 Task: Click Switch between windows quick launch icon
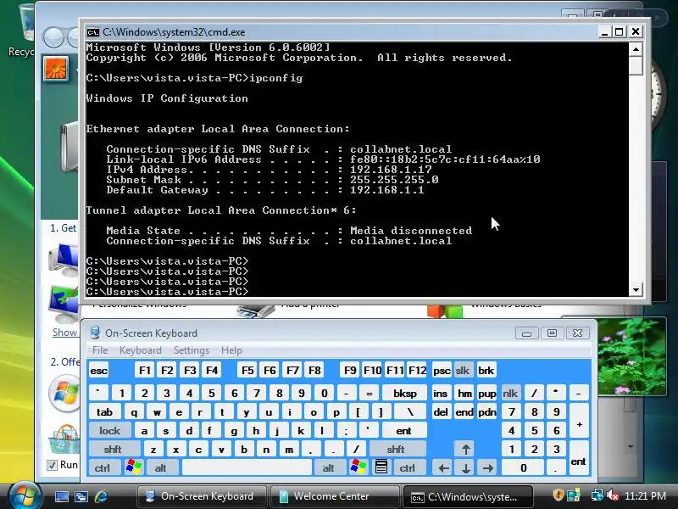(x=81, y=496)
